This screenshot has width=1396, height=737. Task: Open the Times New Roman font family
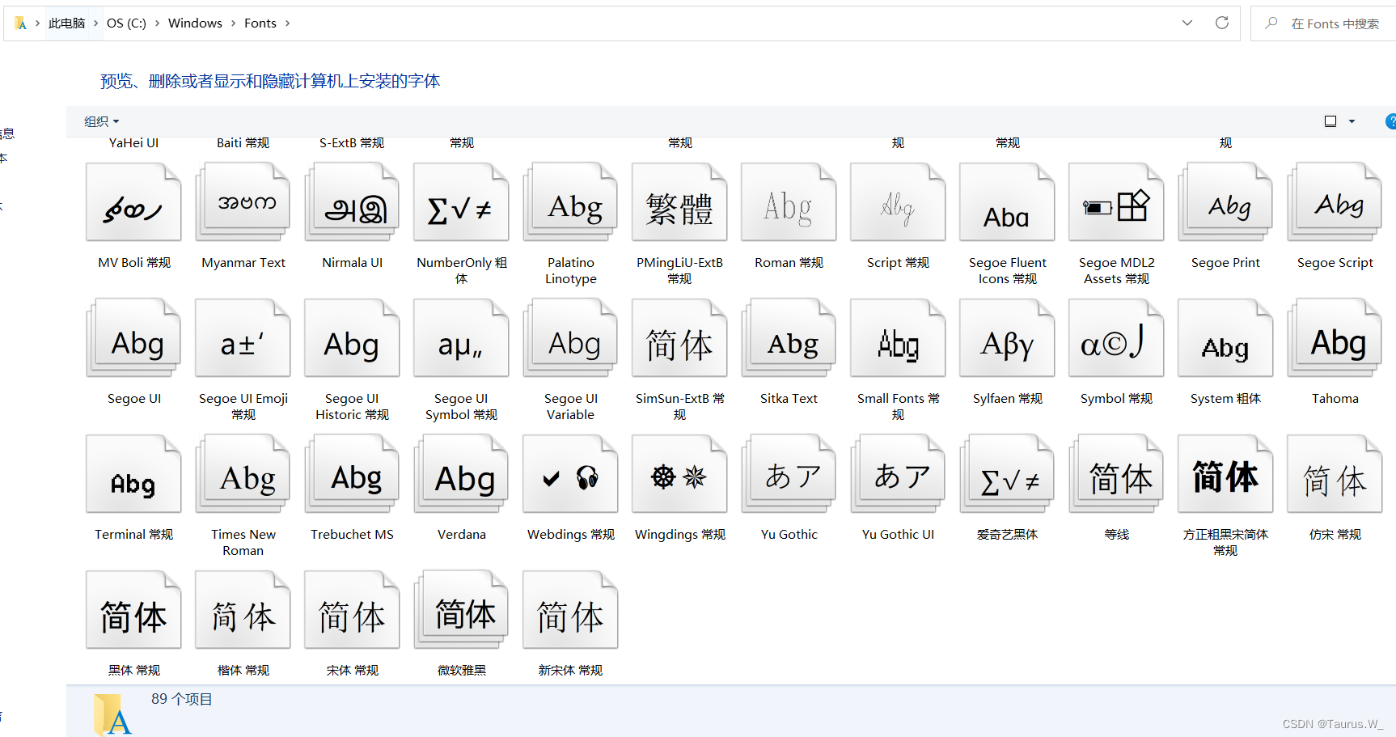tap(243, 474)
